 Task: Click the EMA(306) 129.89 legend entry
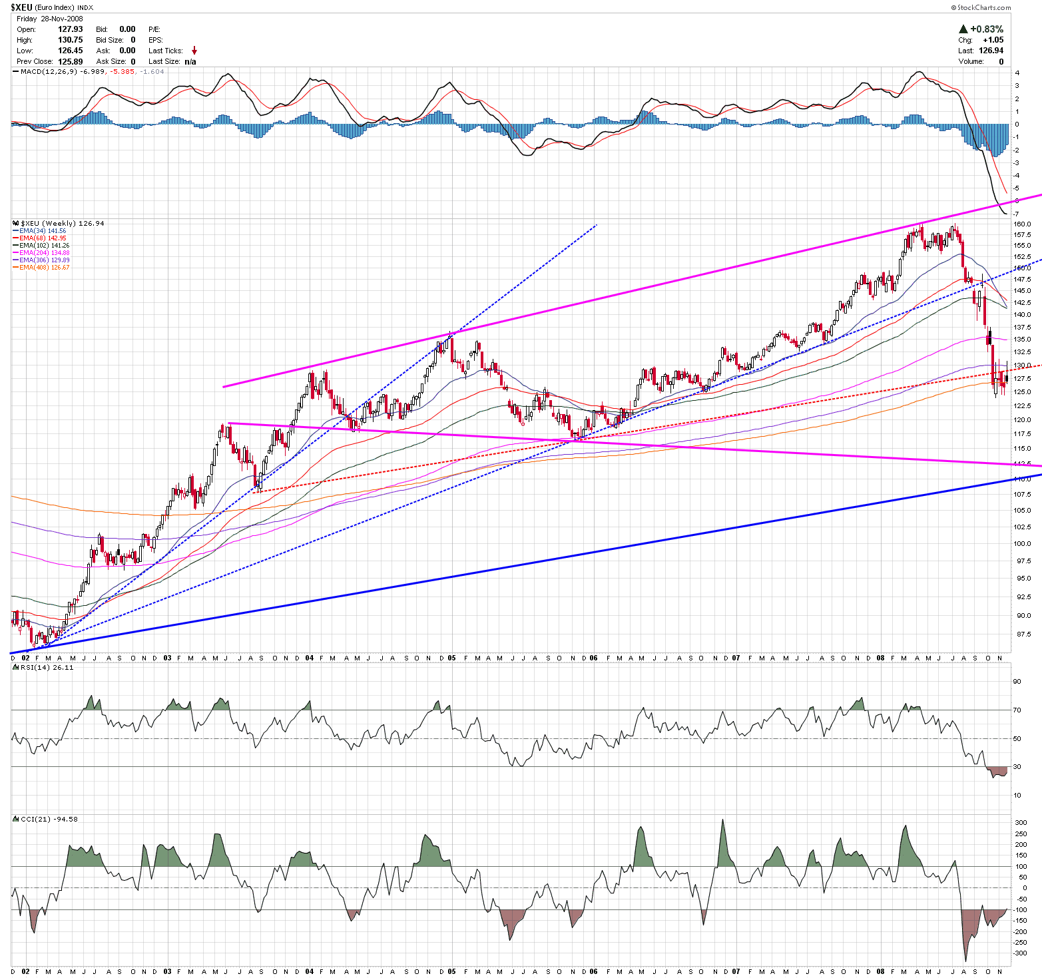(x=44, y=260)
